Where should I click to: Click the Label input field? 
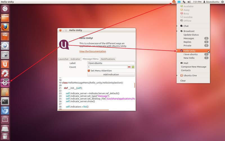point(111,63)
